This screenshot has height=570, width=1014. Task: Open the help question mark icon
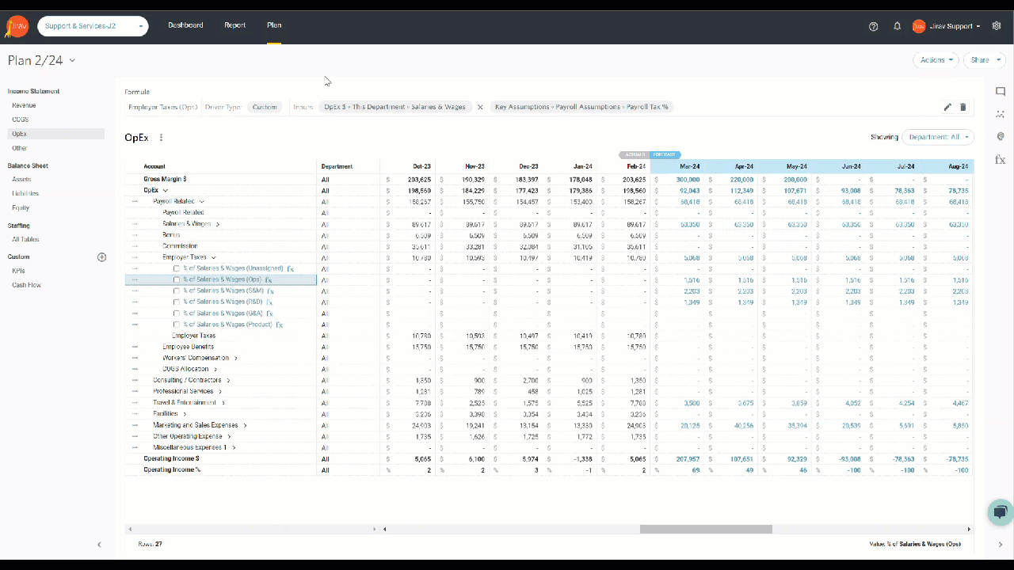(873, 26)
